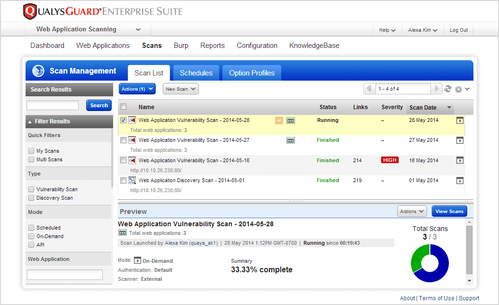
Task: Click vulnerability scan icon for 2014-05-28 row
Action: (x=133, y=120)
